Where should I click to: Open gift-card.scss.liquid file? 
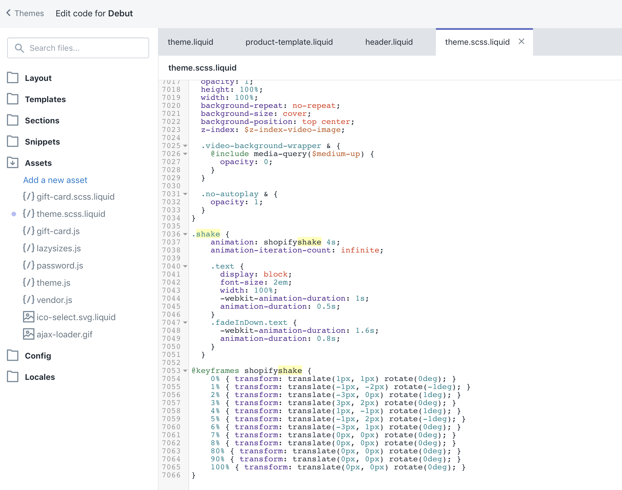click(76, 197)
